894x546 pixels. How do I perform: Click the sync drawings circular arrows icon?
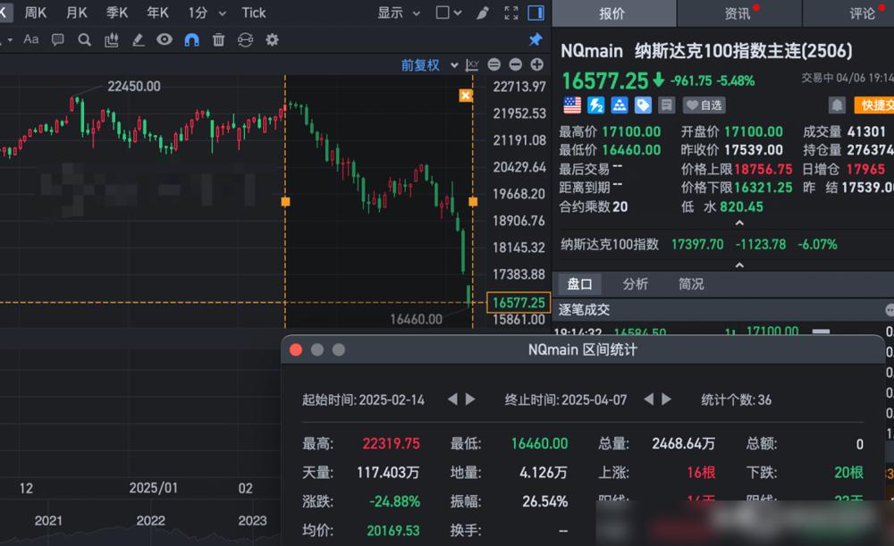tap(245, 40)
